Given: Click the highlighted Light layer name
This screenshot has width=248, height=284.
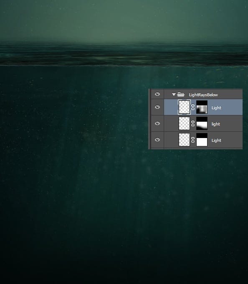Looking at the screenshot, I should pyautogui.click(x=216, y=108).
